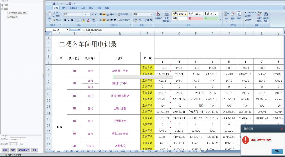Open the 公式 ribbon tab

pyautogui.click(x=83, y=8)
